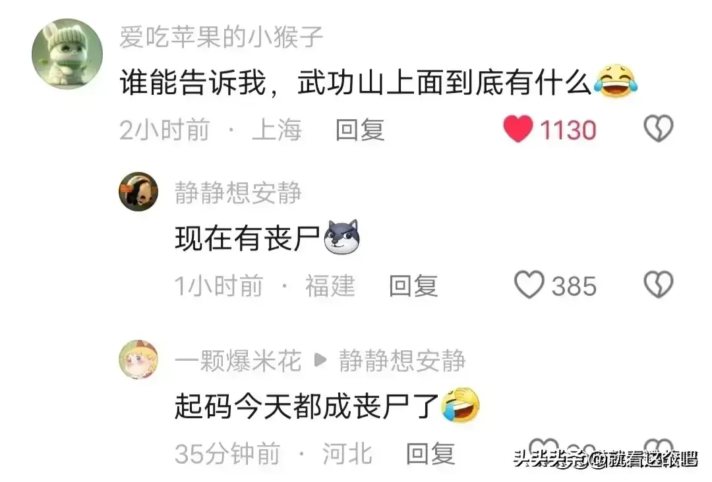Viewport: 712px width, 482px height.
Task: Unlike the comment with 1130 likes
Action: pyautogui.click(x=518, y=129)
